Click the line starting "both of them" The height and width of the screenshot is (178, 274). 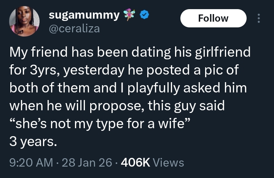pyautogui.click(x=128, y=88)
